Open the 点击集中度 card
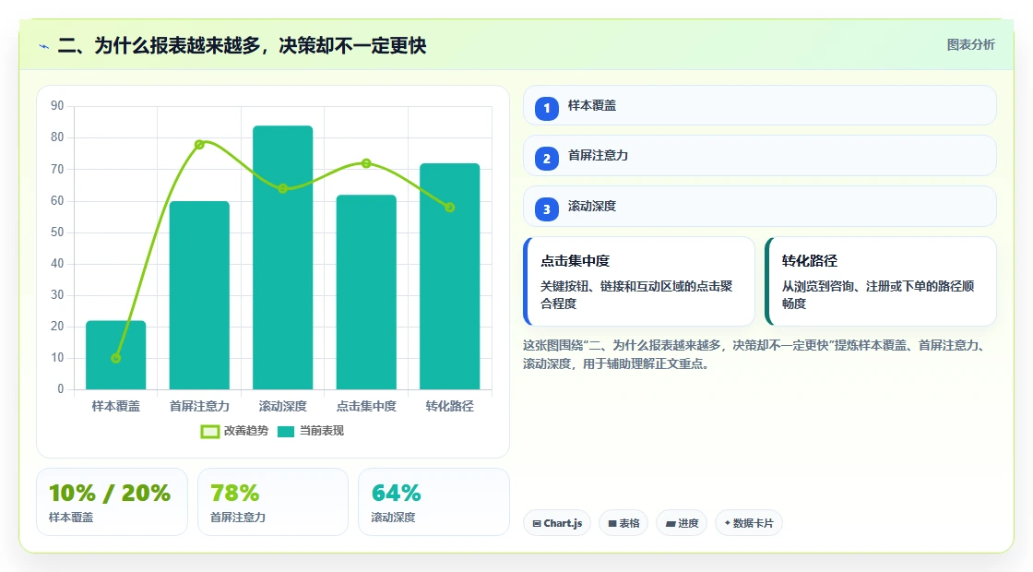 click(x=639, y=281)
